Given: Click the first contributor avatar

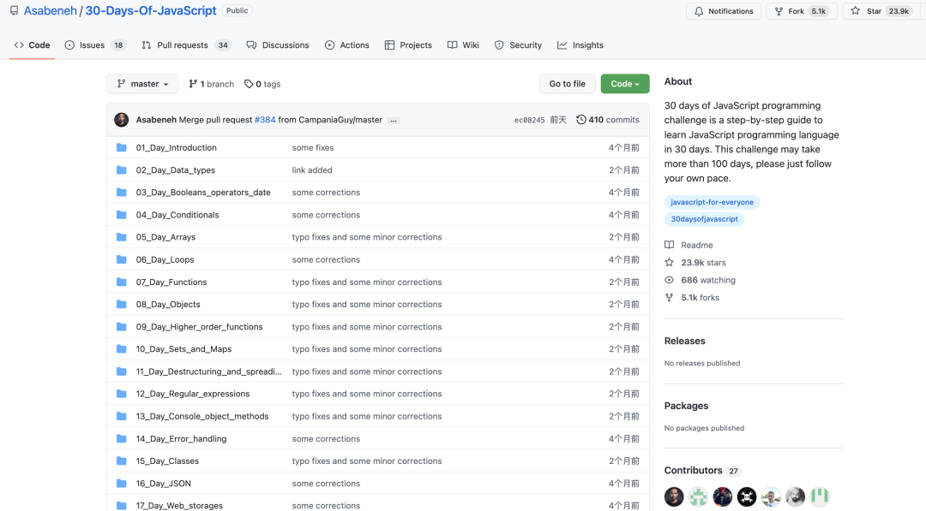Looking at the screenshot, I should (674, 496).
